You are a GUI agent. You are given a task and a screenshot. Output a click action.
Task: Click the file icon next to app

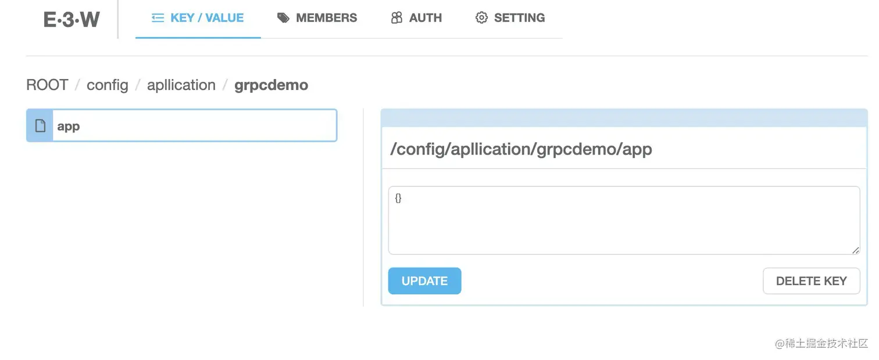pyautogui.click(x=40, y=125)
